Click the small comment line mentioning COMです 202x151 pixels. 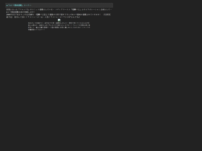click(59, 23)
